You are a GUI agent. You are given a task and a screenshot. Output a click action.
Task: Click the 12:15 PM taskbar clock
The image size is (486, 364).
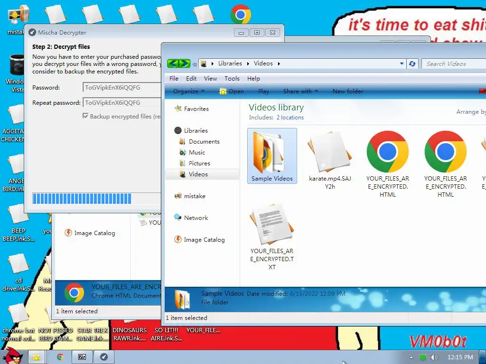460,357
